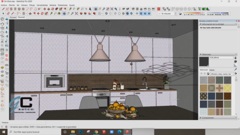
Task: Click Zoom Extents in top toolbar
Action: 112,9
